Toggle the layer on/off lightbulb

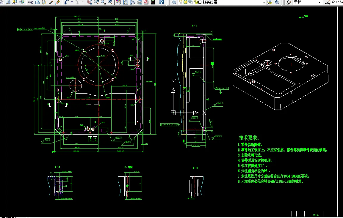click(x=181, y=2)
